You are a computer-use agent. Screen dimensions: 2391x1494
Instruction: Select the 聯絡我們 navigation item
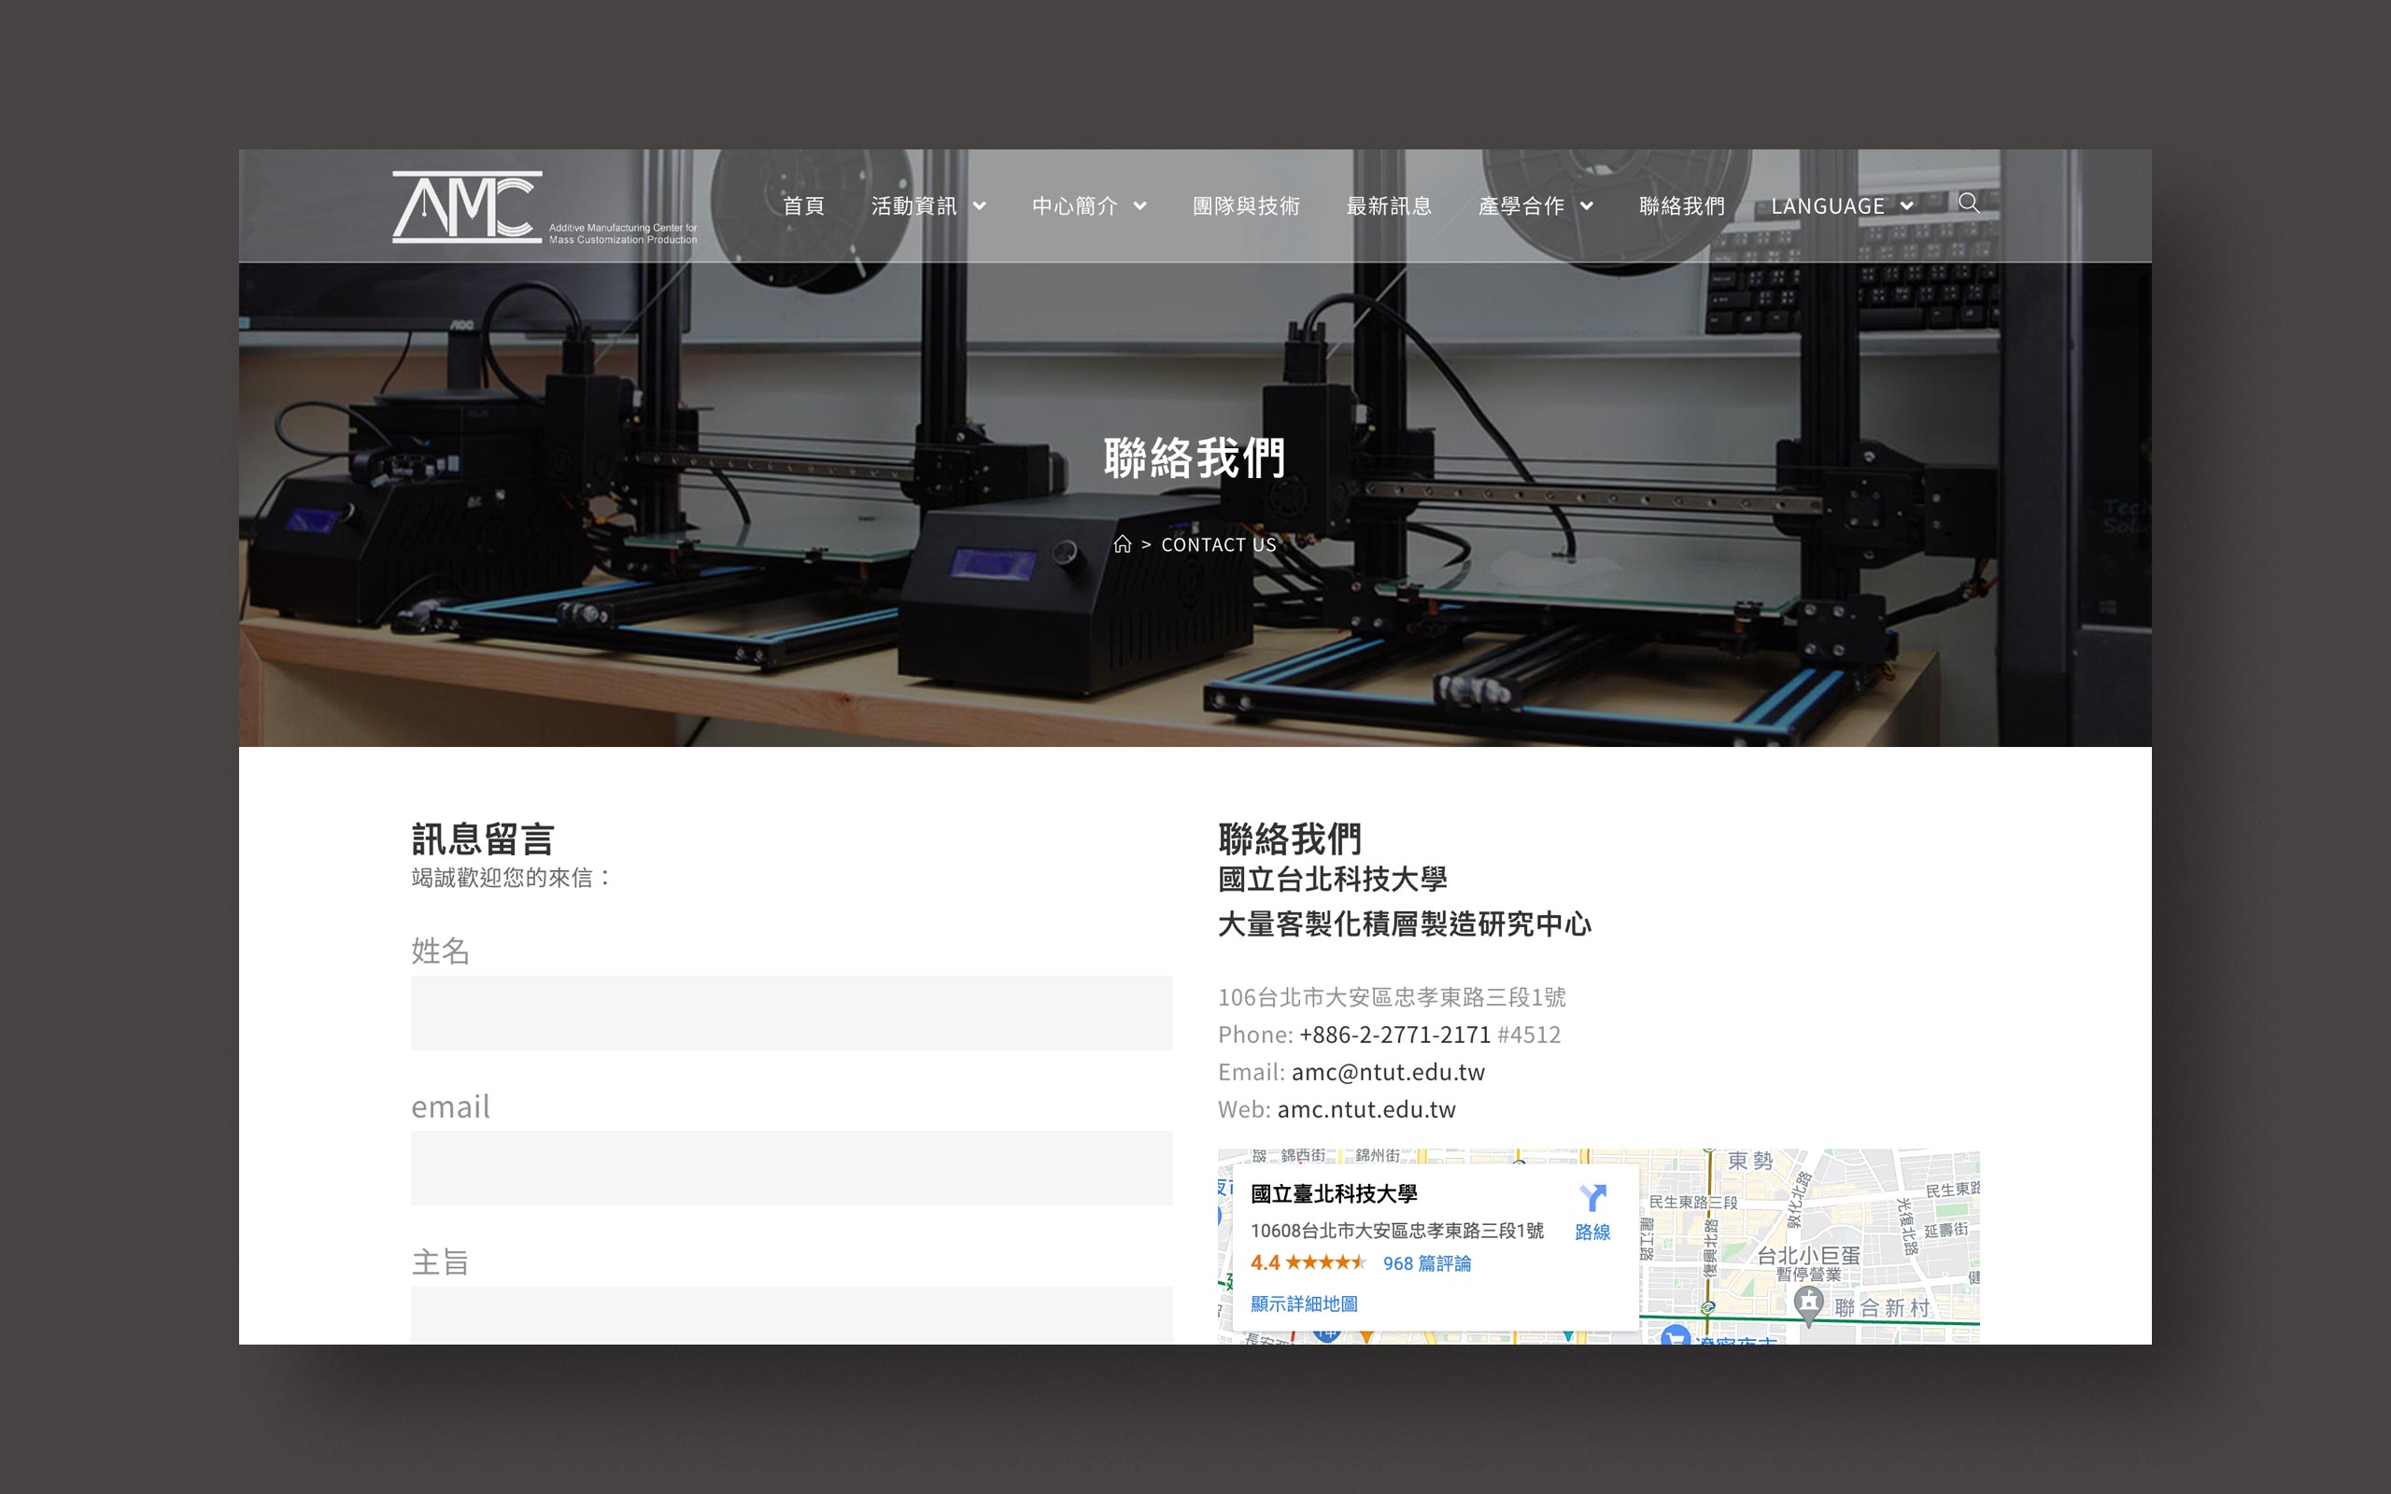[x=1681, y=206]
